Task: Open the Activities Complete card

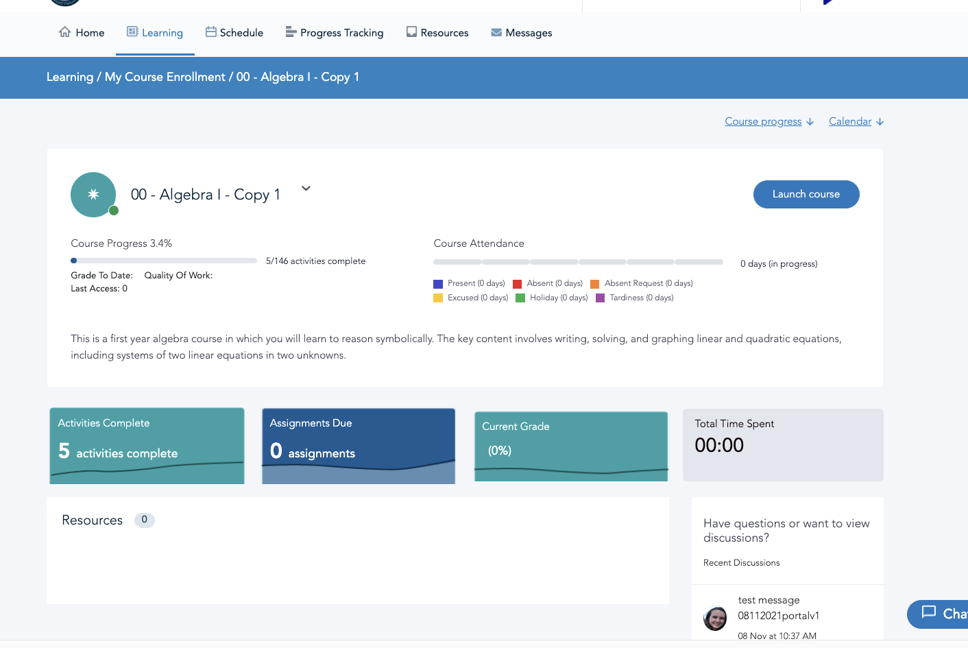Action: (x=147, y=446)
